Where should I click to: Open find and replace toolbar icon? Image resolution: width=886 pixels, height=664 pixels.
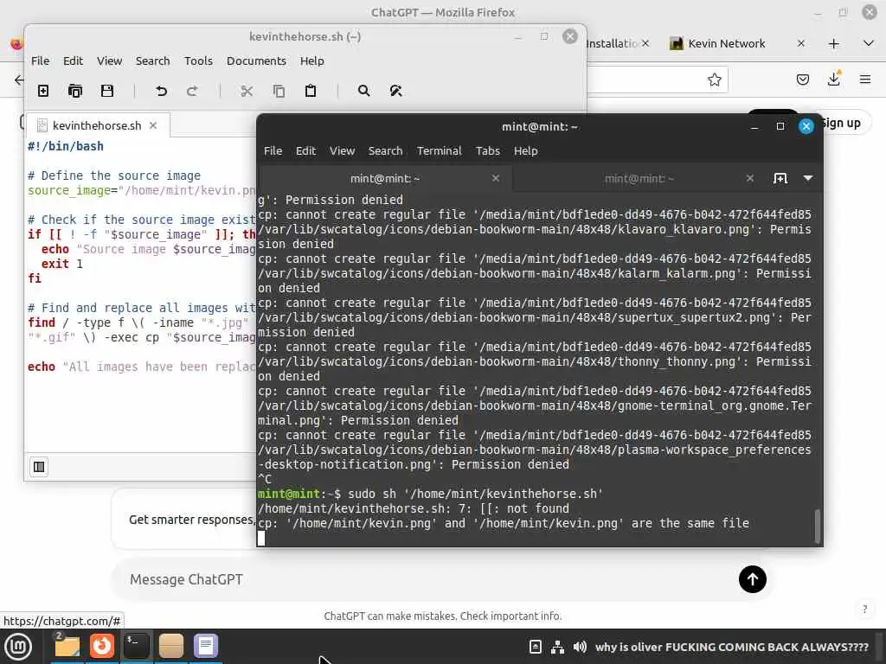395,91
